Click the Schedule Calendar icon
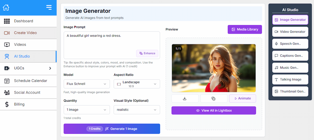Screen dimensions: 314x140 coord(7,81)
